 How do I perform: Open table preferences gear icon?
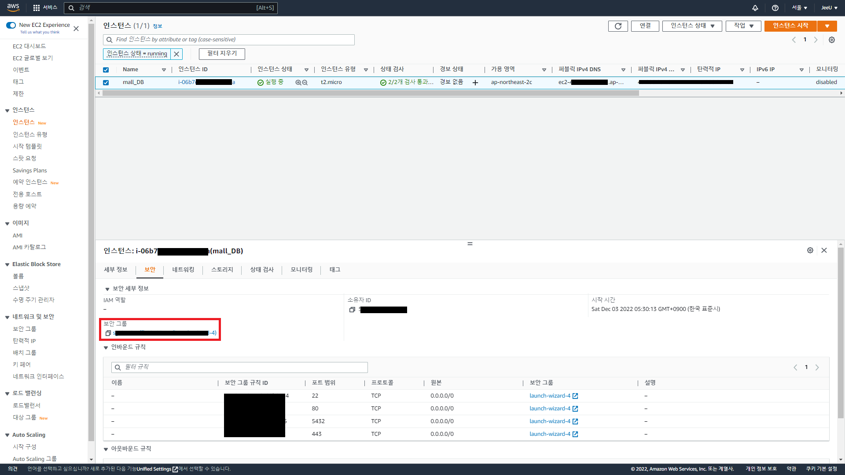click(x=831, y=40)
